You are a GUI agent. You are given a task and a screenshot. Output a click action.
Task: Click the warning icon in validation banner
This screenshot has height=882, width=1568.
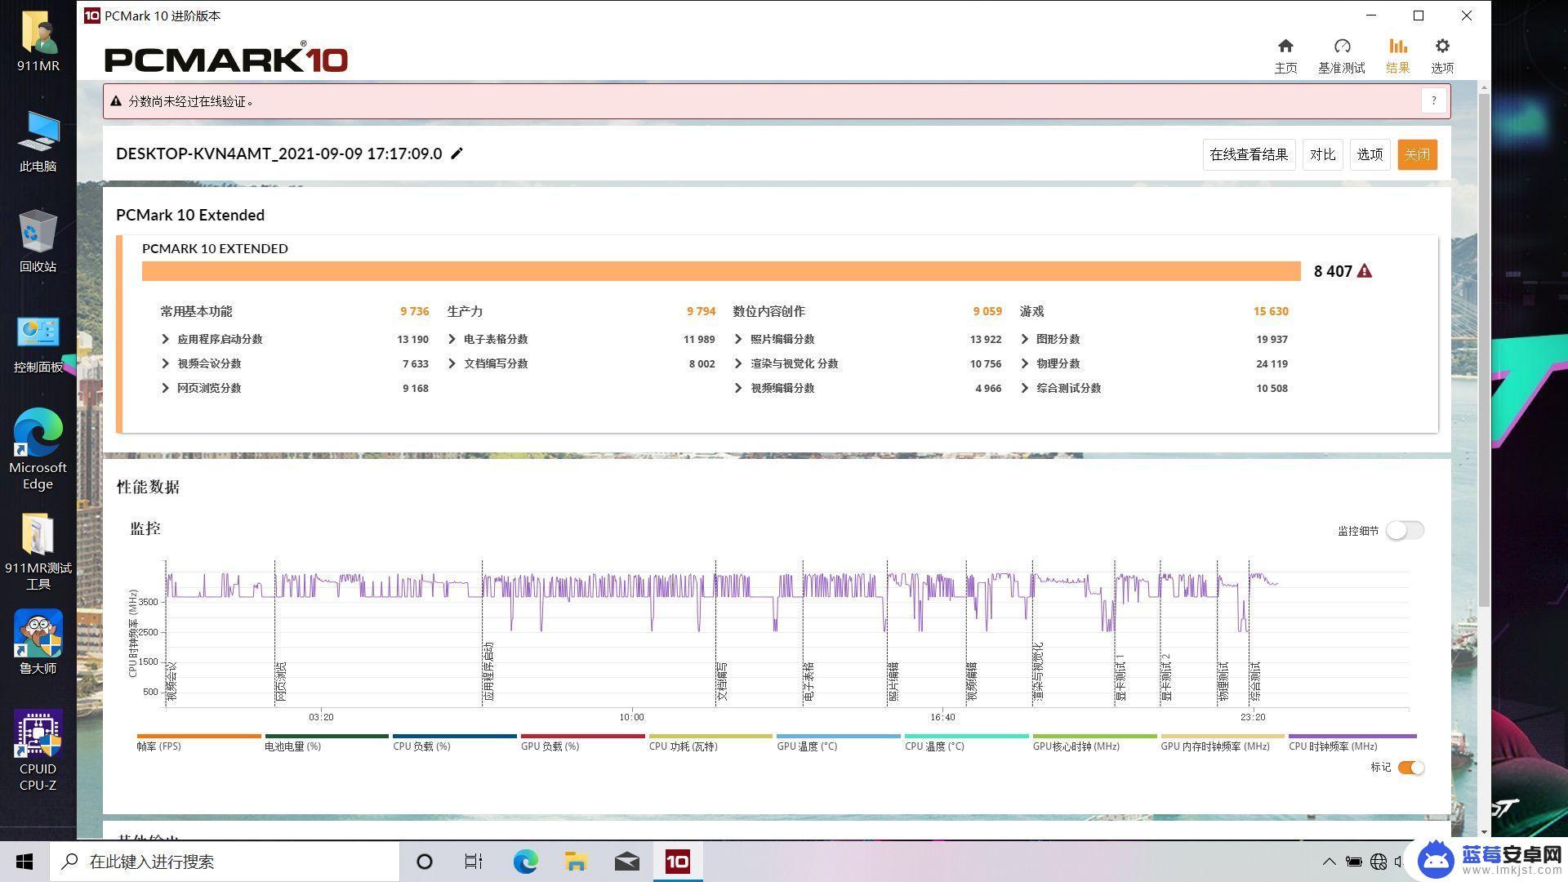(x=116, y=101)
